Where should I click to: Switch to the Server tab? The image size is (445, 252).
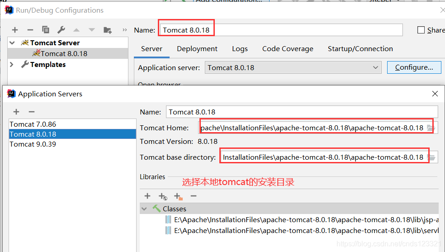click(x=151, y=49)
